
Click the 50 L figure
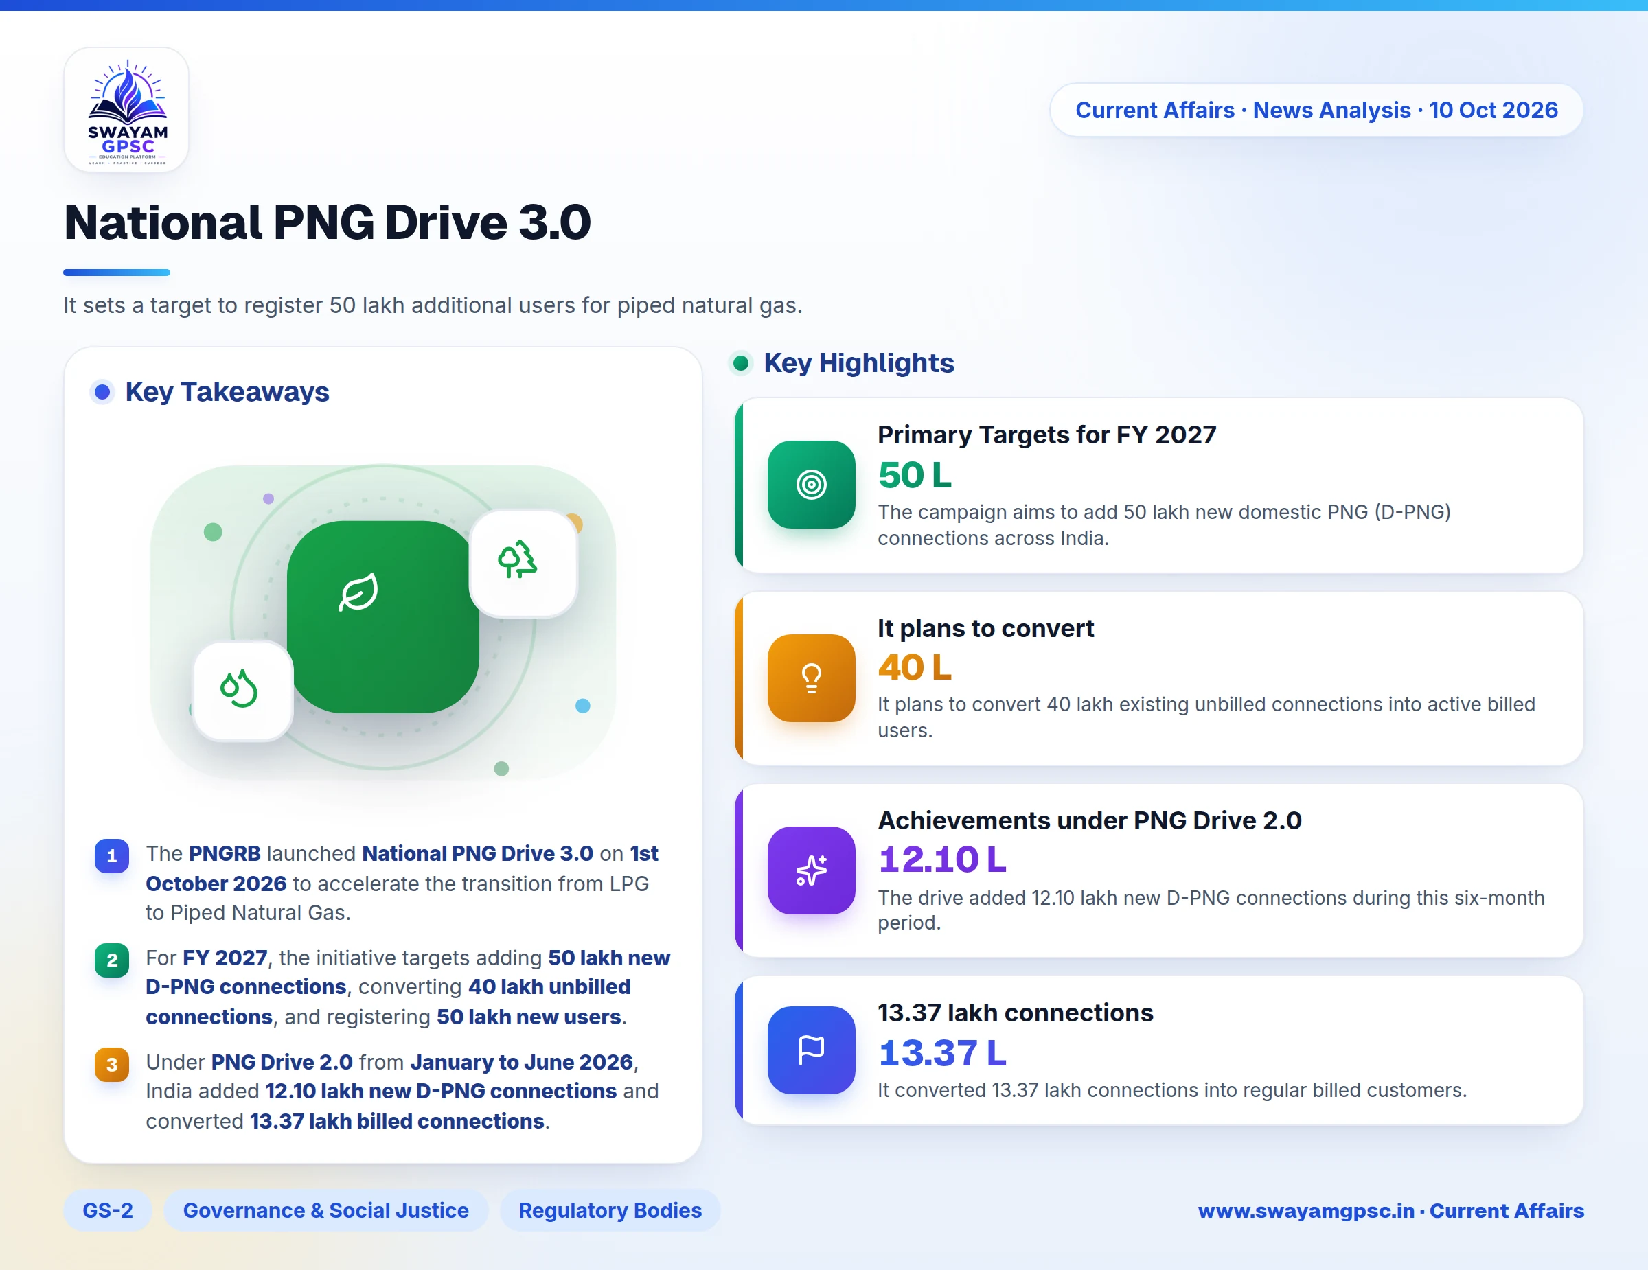915,475
